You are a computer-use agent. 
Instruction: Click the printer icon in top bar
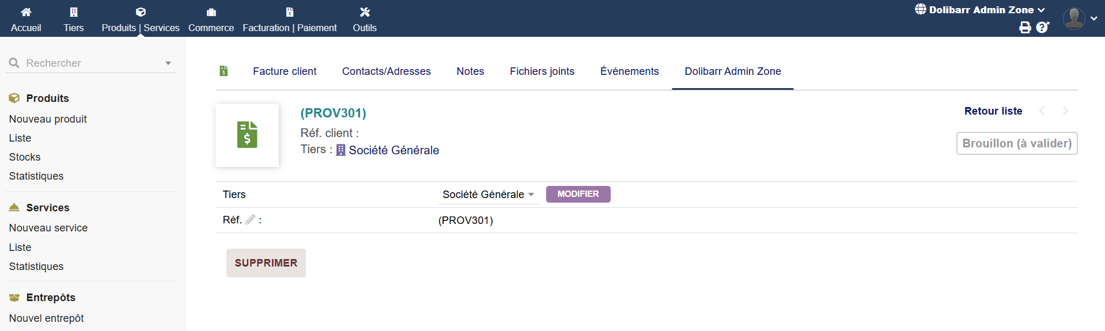point(1025,27)
